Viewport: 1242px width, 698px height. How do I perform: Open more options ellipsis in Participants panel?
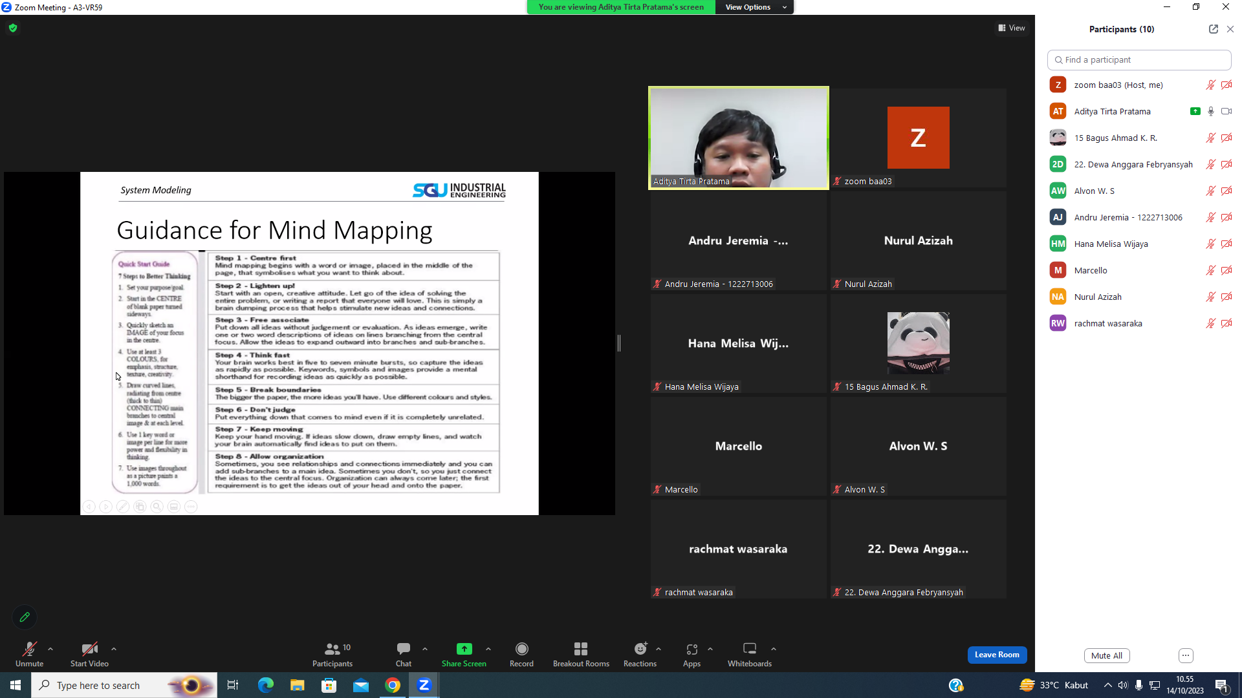coord(1186,655)
